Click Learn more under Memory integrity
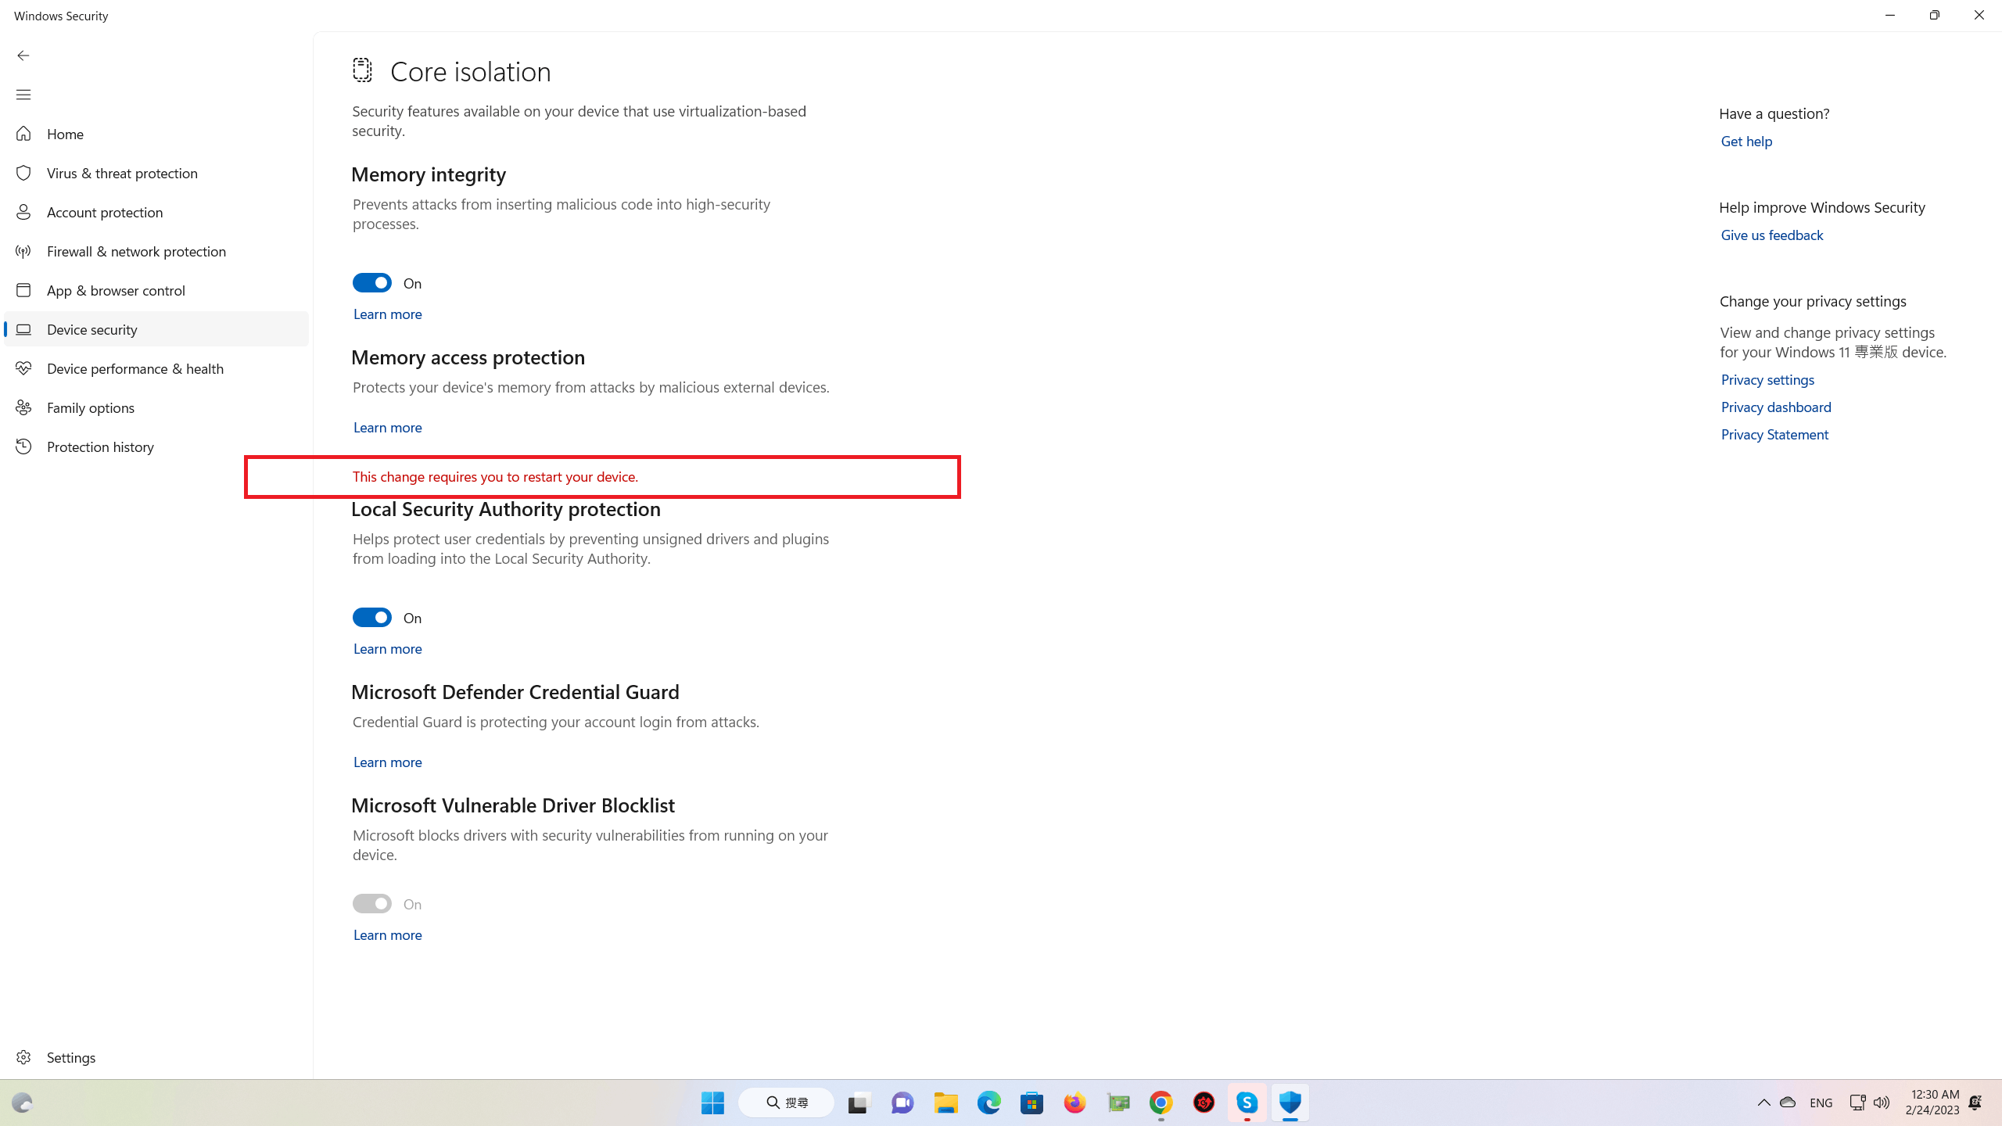The width and height of the screenshot is (2002, 1126). 387,314
